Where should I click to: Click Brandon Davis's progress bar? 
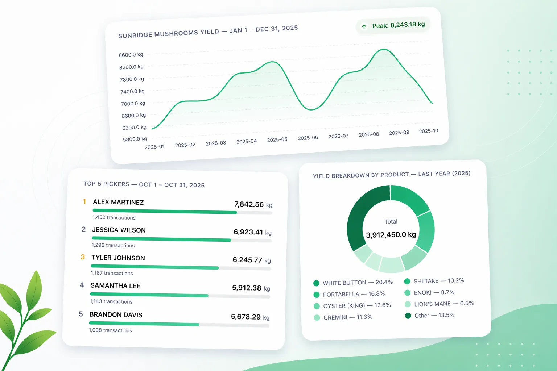[179, 324]
